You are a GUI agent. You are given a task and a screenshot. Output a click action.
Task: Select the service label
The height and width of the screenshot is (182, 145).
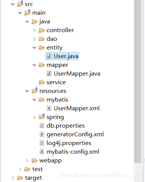56,82
